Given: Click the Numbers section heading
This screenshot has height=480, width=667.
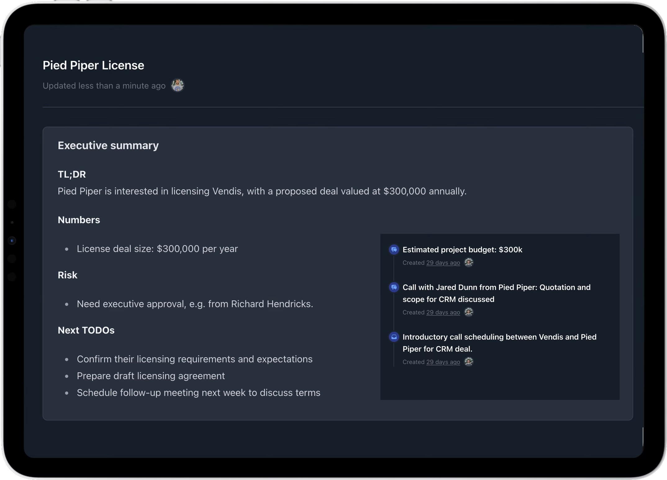Looking at the screenshot, I should (79, 220).
